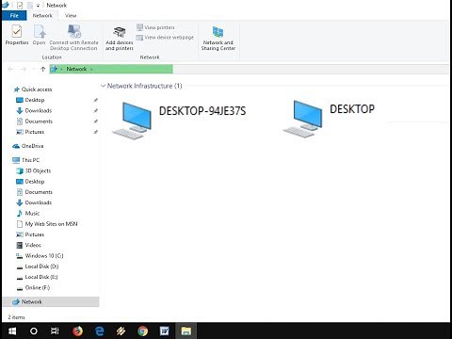Go up one level arrow
The width and height of the screenshot is (452, 339).
point(43,69)
